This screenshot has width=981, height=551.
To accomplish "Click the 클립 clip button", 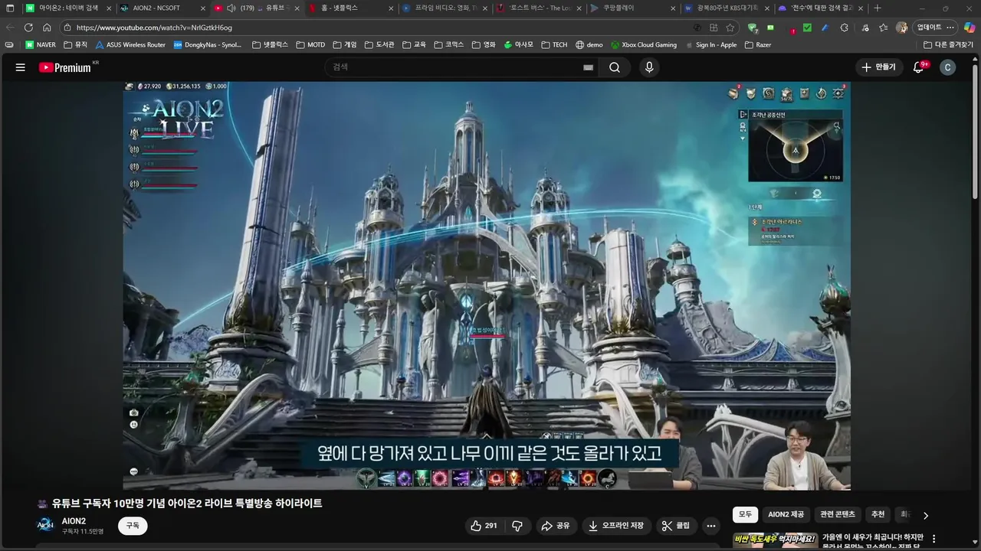I will point(676,526).
